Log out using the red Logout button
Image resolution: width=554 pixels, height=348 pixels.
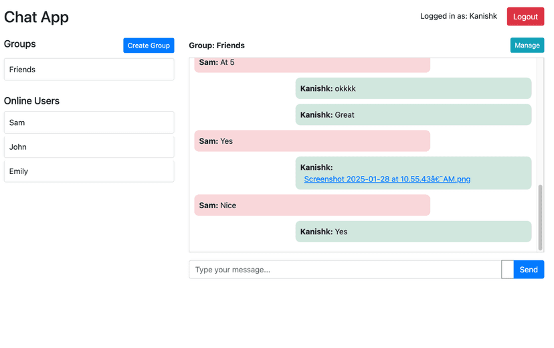coord(525,17)
